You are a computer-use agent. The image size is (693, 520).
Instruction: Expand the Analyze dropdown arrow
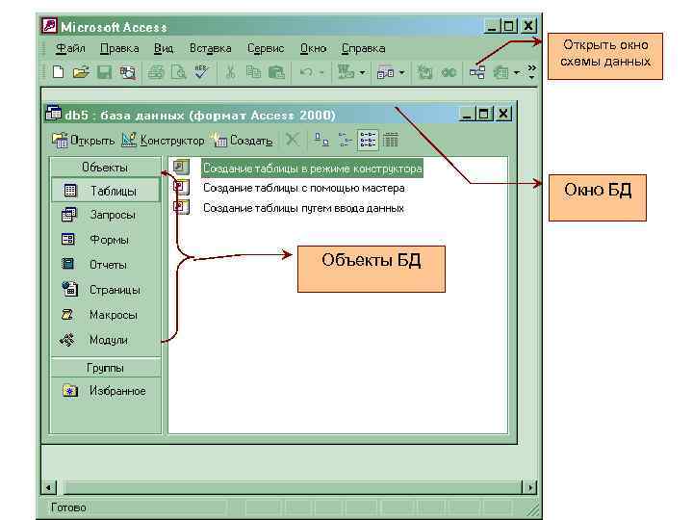tap(401, 72)
